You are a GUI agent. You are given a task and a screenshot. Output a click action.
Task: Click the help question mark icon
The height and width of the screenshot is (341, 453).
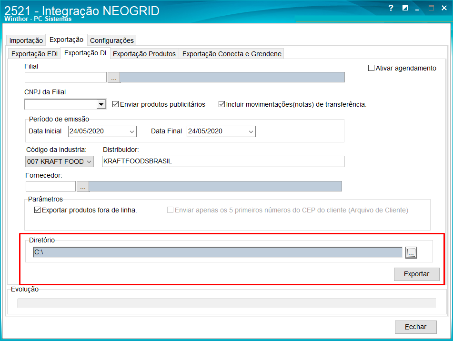391,8
